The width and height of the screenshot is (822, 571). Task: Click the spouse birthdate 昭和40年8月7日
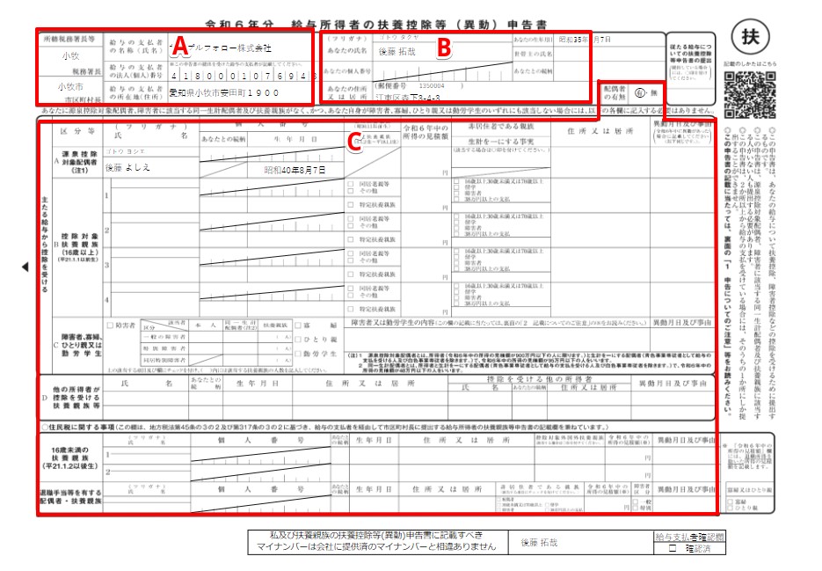pos(295,170)
